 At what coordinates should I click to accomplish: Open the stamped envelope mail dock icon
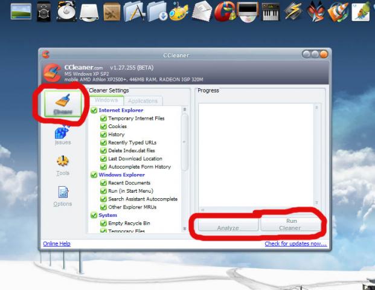click(202, 11)
